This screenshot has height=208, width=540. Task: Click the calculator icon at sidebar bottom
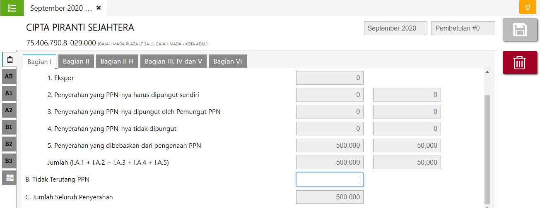10,178
